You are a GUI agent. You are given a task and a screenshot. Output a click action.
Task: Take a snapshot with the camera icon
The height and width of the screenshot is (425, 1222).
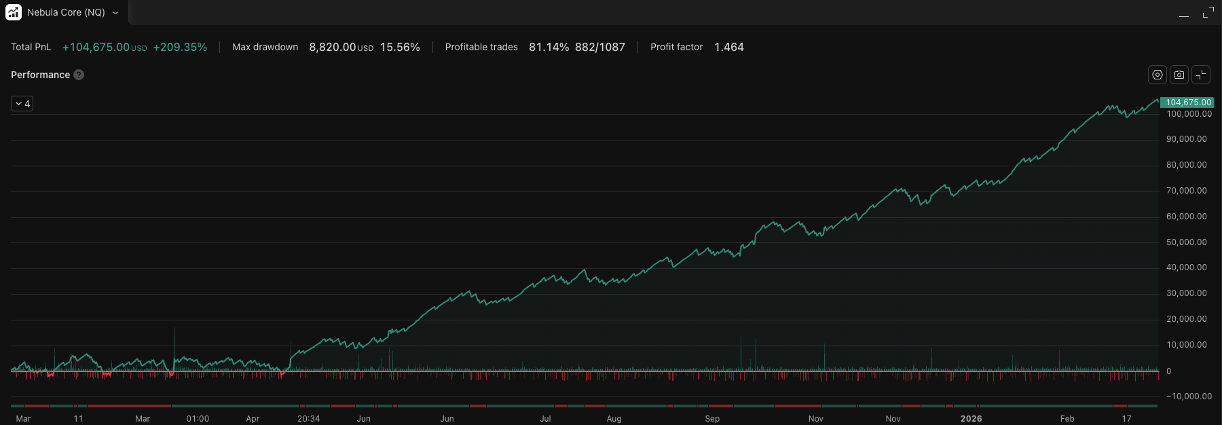pos(1179,75)
